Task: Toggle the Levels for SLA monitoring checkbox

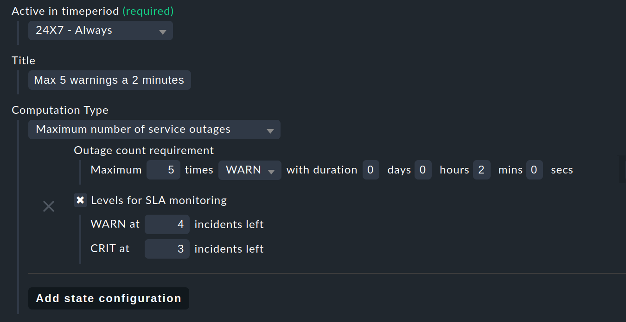Action: click(x=80, y=200)
